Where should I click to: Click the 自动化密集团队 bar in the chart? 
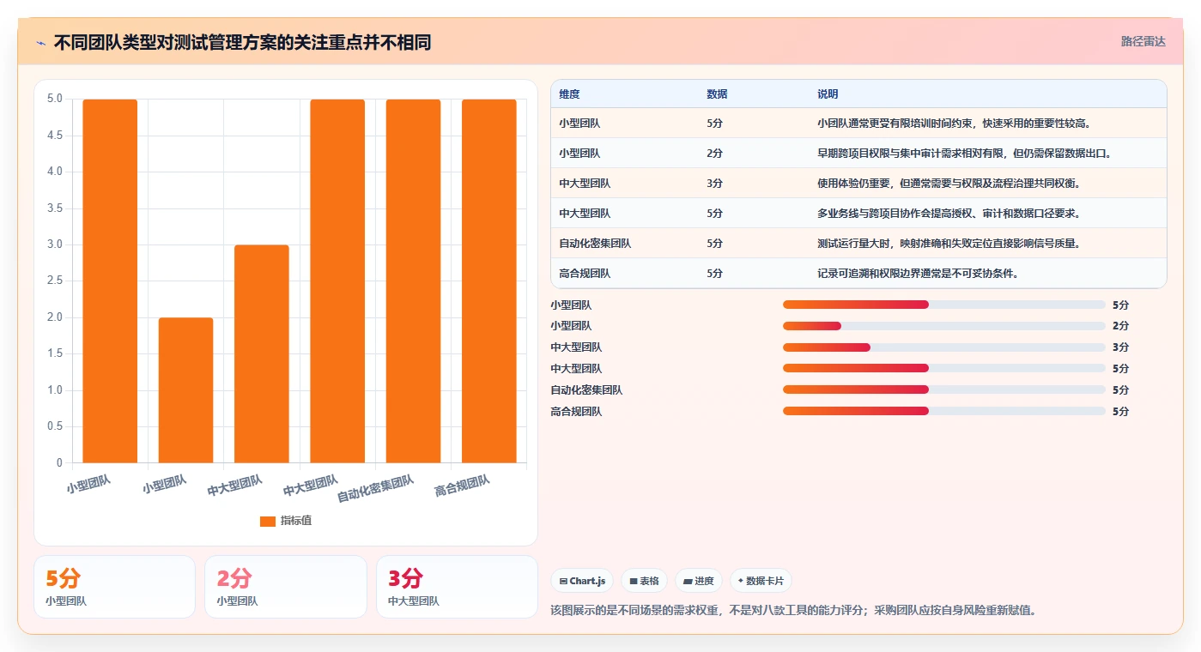(413, 281)
